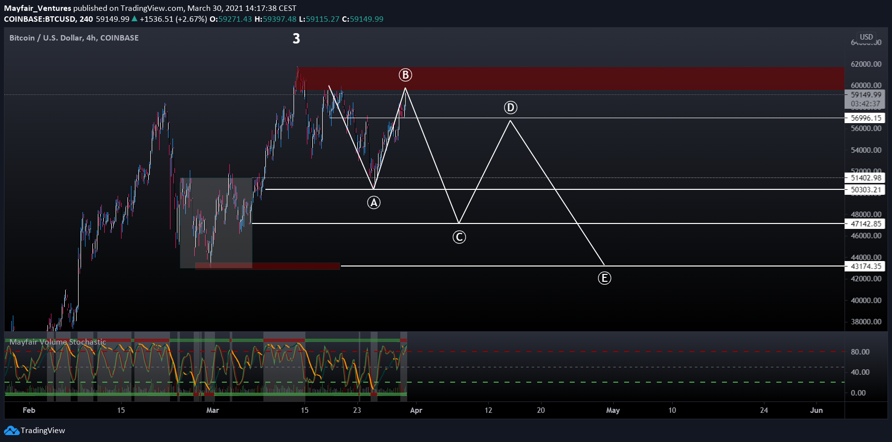Click the current price 59149.99 label
Screen dimensions: 892x442
[865, 95]
